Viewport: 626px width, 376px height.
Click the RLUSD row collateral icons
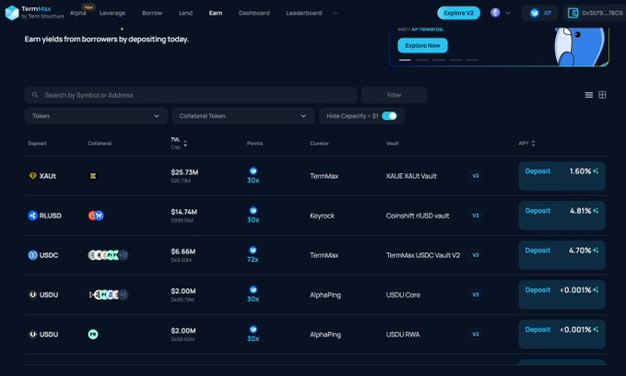[x=96, y=216]
